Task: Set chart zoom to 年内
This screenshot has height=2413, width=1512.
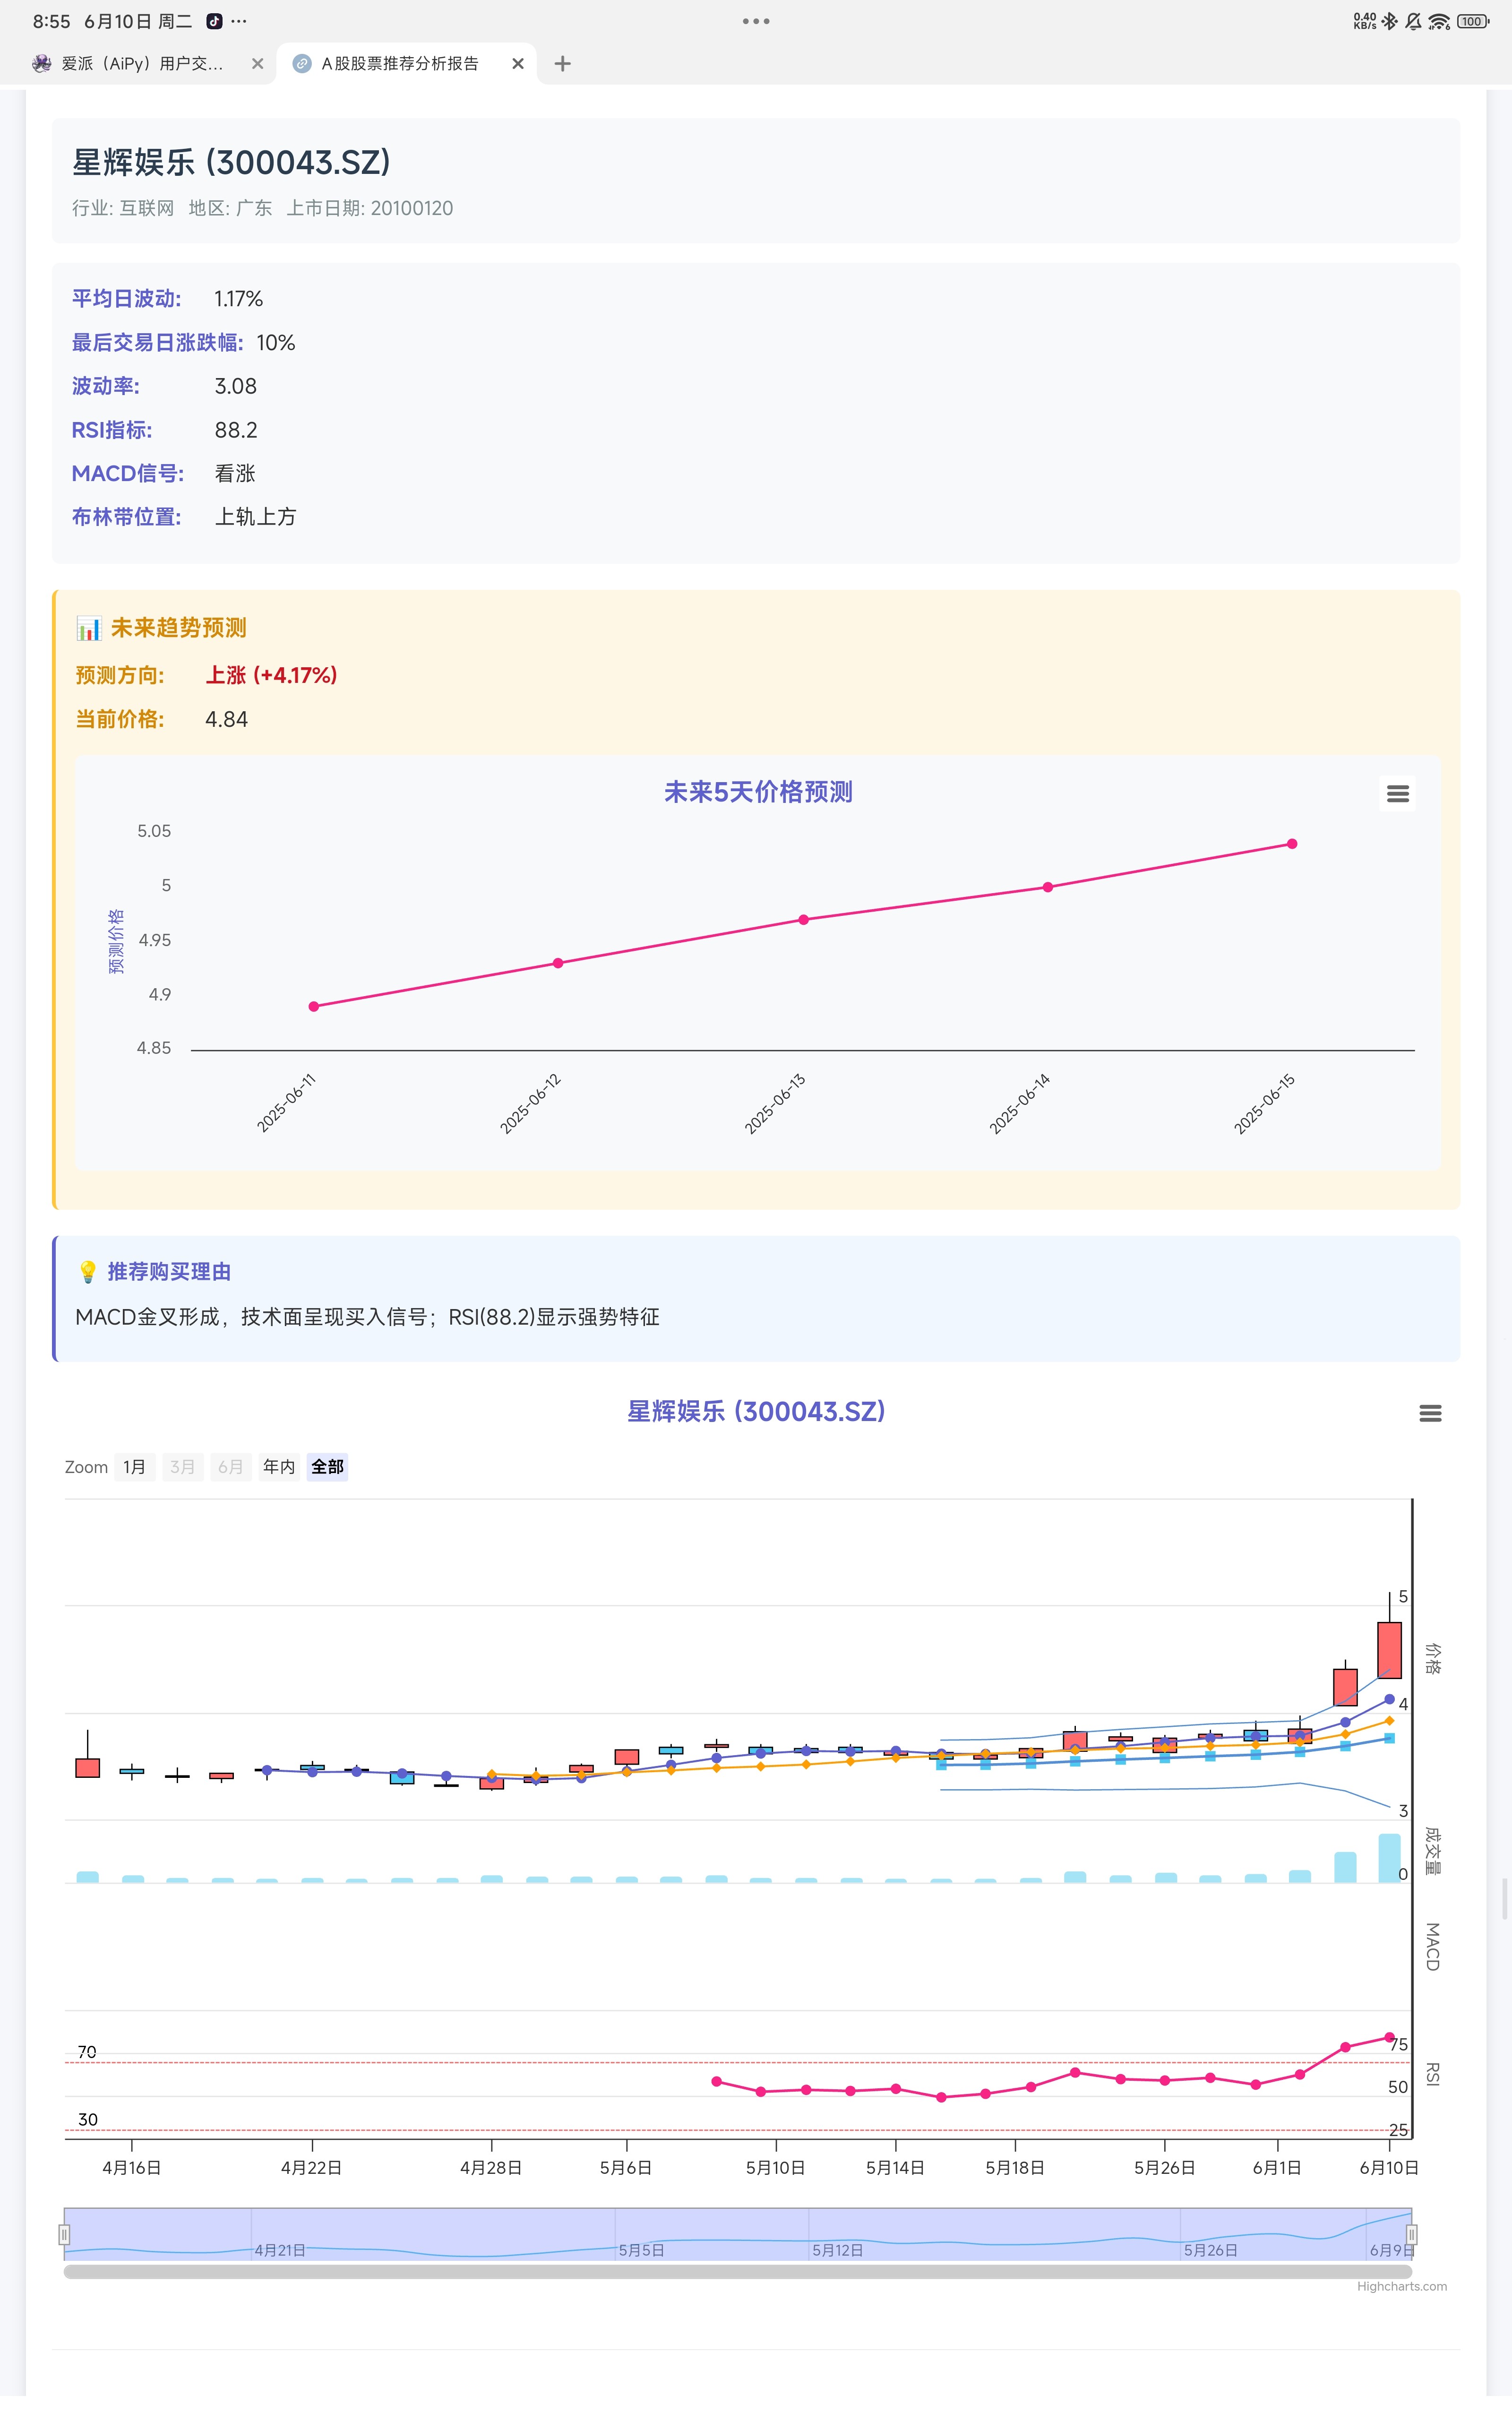Action: 279,1467
